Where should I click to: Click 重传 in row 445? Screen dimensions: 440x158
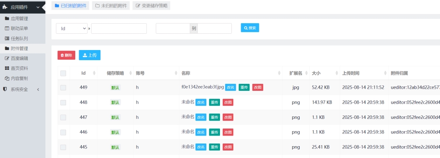click(x=214, y=147)
